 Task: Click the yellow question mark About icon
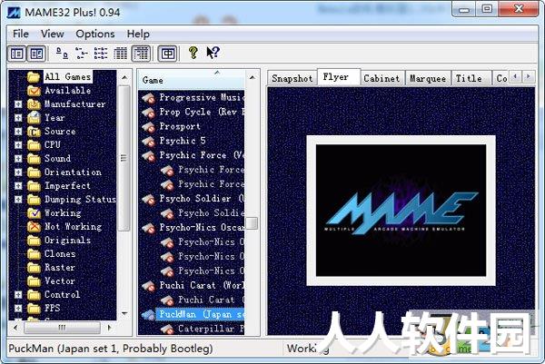click(x=193, y=53)
